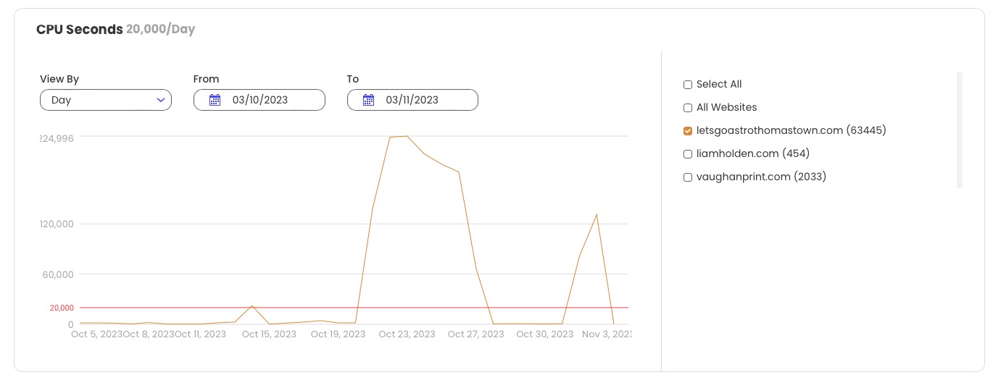The image size is (993, 388).
Task: Click the Oct 23 peak on chart line
Action: [407, 136]
